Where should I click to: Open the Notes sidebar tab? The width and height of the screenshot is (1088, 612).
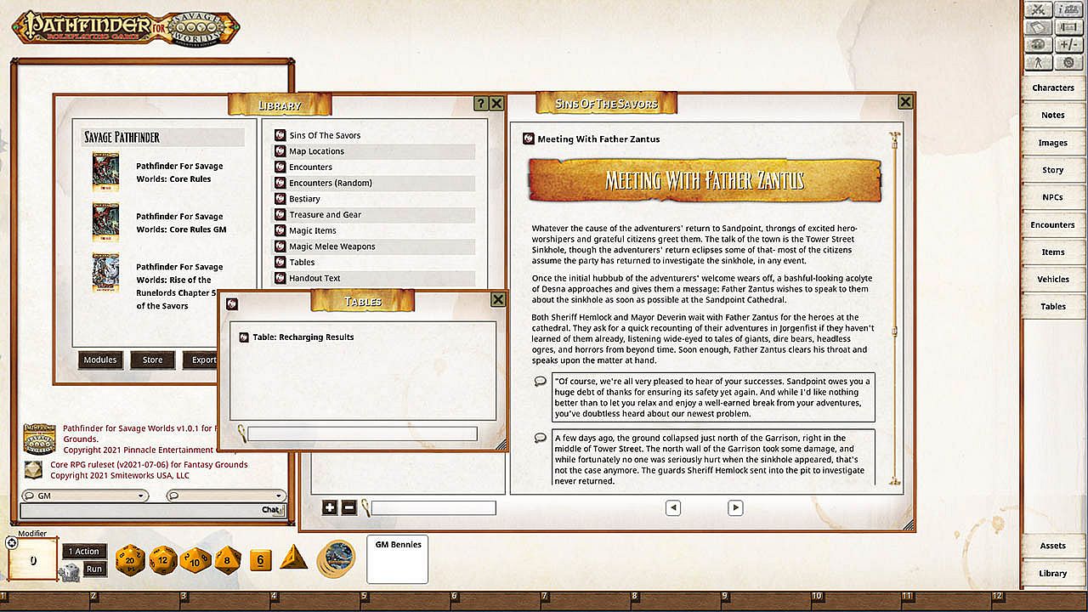(x=1053, y=115)
